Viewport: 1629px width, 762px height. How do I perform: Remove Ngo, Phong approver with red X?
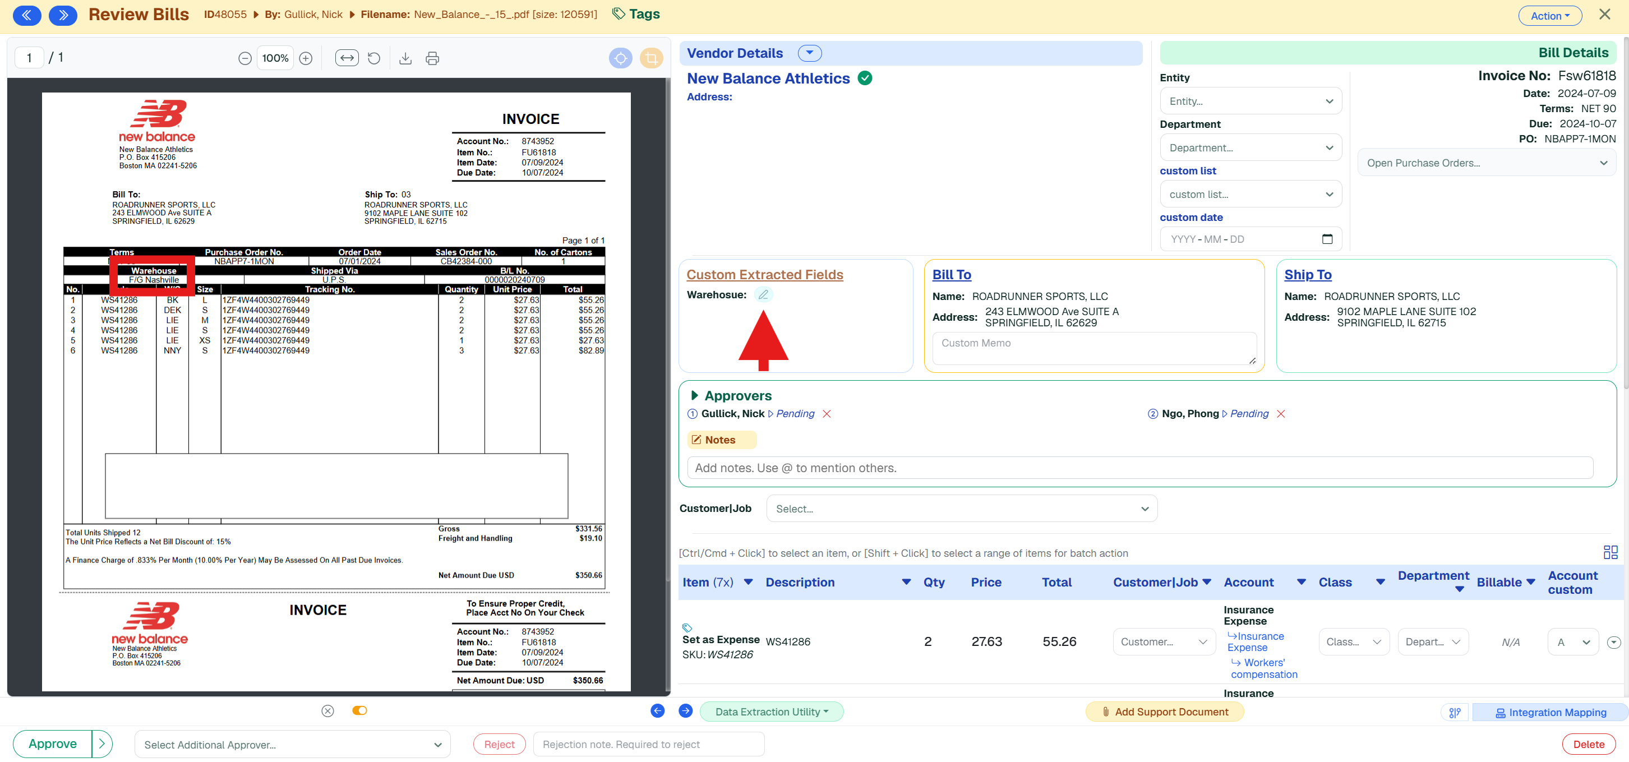pos(1281,414)
